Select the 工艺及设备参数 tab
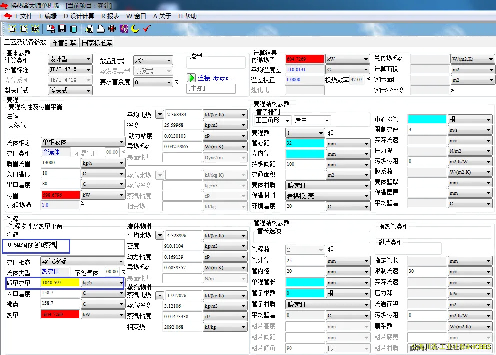The height and width of the screenshot is (355, 496). tap(25, 42)
